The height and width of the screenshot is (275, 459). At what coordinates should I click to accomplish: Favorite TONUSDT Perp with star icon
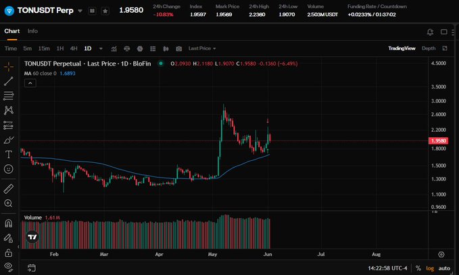105,11
